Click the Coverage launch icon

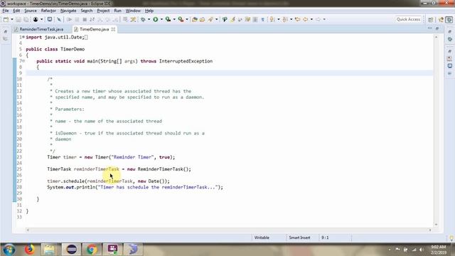point(168,19)
